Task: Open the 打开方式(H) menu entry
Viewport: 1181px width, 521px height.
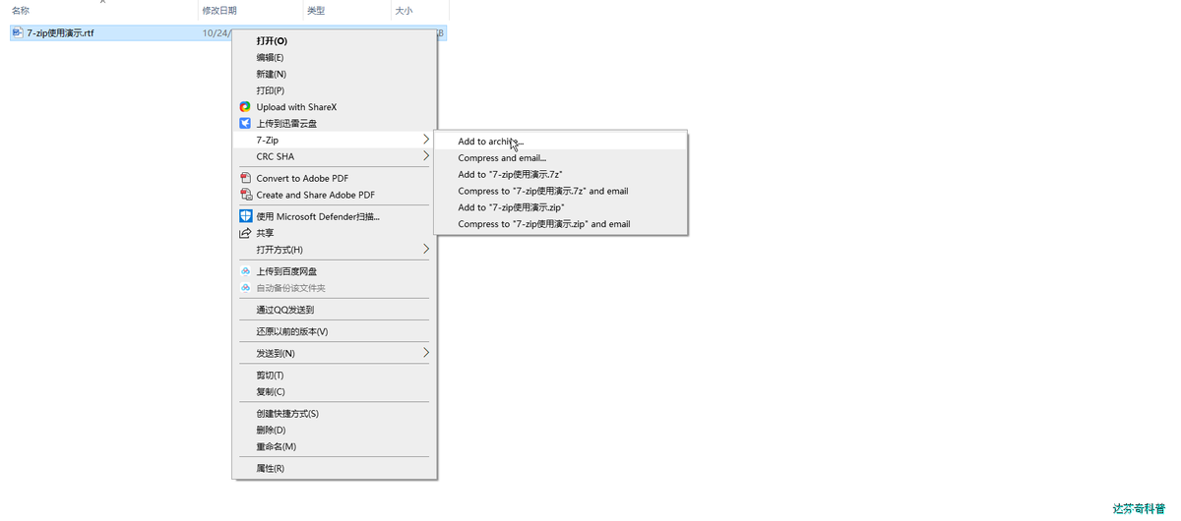Action: point(335,250)
